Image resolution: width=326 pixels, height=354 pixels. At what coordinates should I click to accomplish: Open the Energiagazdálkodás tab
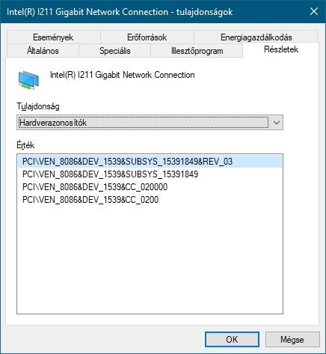pyautogui.click(x=256, y=37)
